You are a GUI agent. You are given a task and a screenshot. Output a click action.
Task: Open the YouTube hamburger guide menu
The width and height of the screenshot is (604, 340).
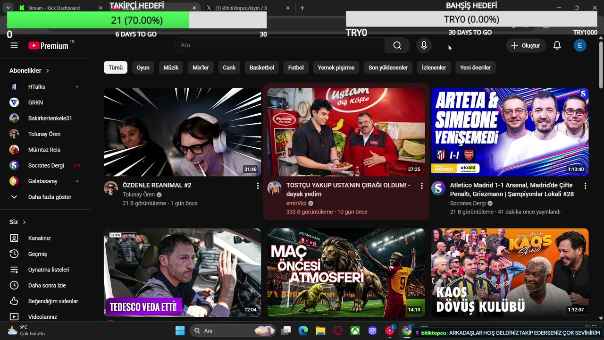(14, 45)
